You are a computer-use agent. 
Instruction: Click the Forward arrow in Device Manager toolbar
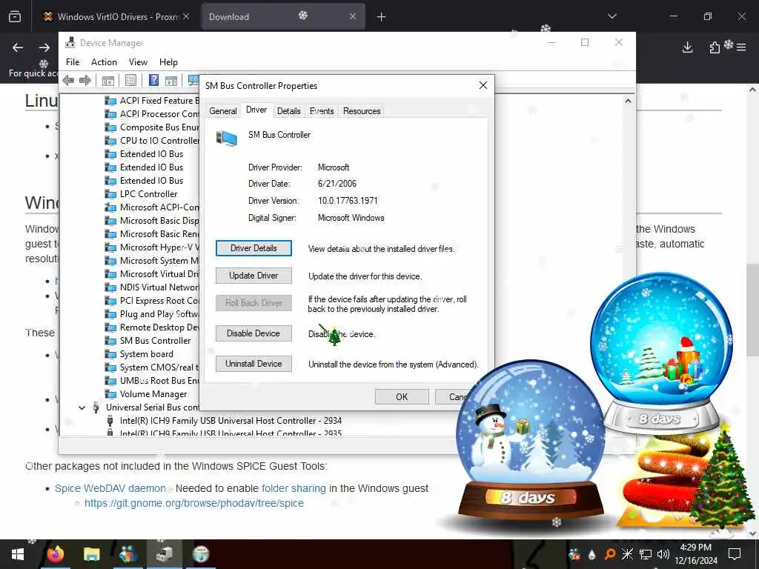[85, 80]
